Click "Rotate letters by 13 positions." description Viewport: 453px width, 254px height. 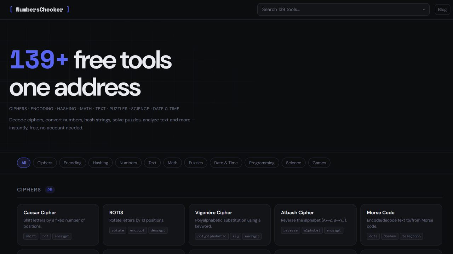137,220
